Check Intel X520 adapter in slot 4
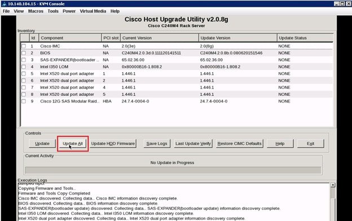The image size is (352, 221). pos(24,87)
